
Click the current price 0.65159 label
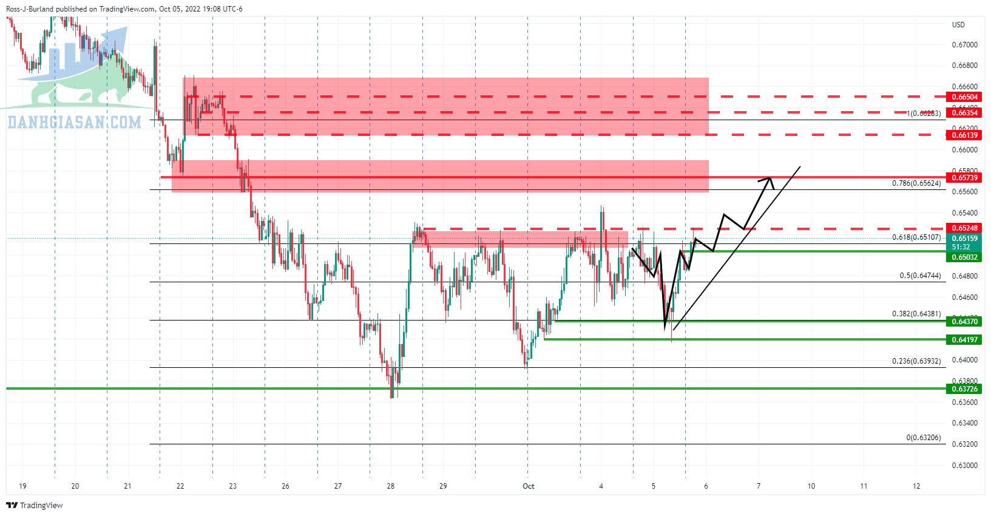[964, 239]
